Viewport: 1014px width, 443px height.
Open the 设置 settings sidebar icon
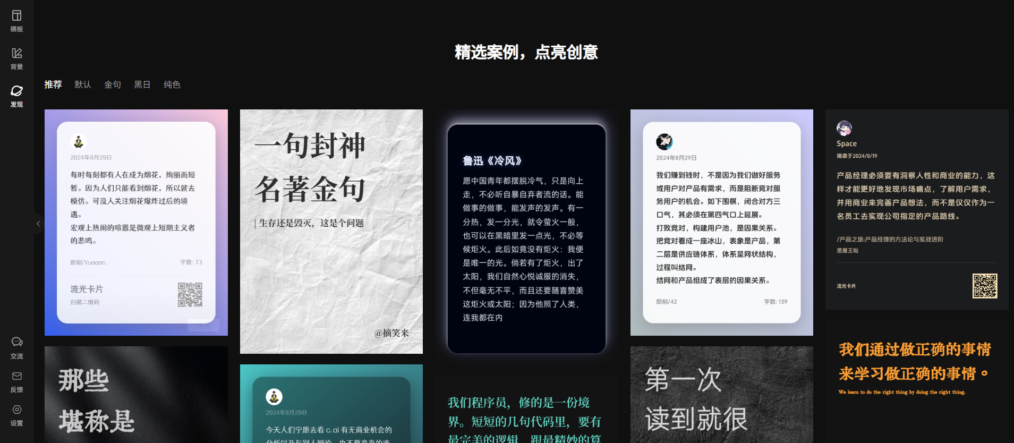16,415
